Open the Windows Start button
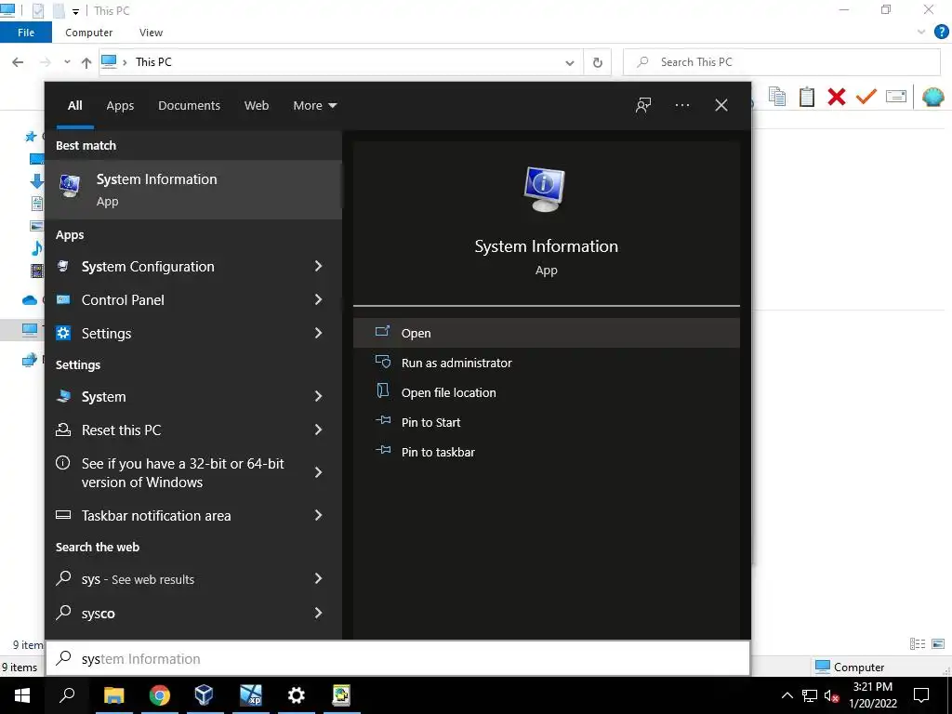The height and width of the screenshot is (714, 952). point(22,695)
